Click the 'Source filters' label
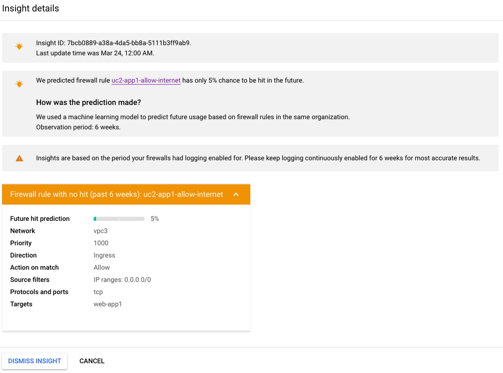This screenshot has width=503, height=373. [x=30, y=279]
